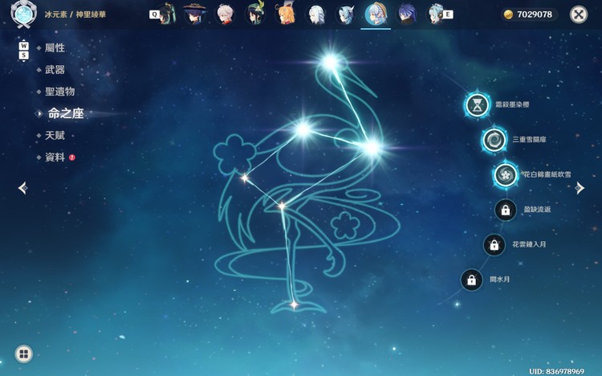Image resolution: width=602 pixels, height=376 pixels.
Task: Select the spiky dark-blue-haired character portrait
Action: tap(406, 14)
